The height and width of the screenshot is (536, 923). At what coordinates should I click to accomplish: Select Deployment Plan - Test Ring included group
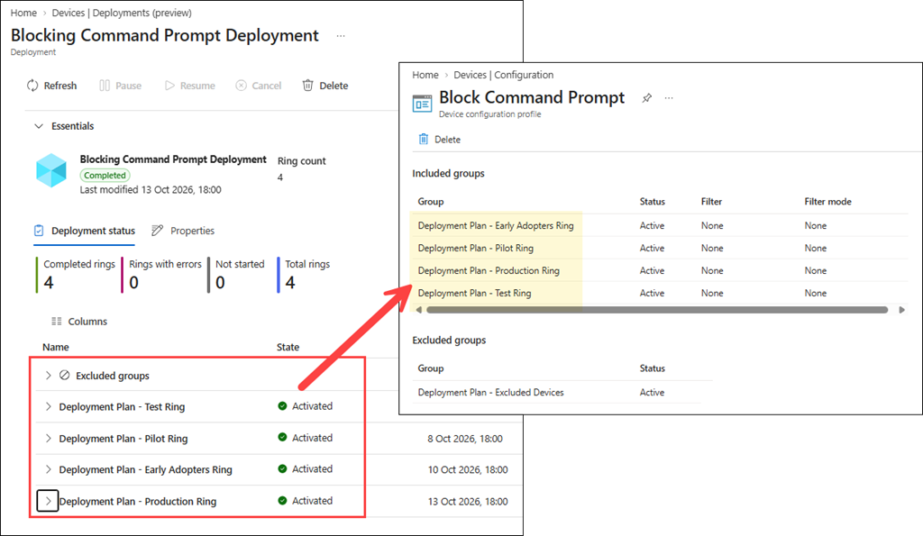click(x=474, y=293)
